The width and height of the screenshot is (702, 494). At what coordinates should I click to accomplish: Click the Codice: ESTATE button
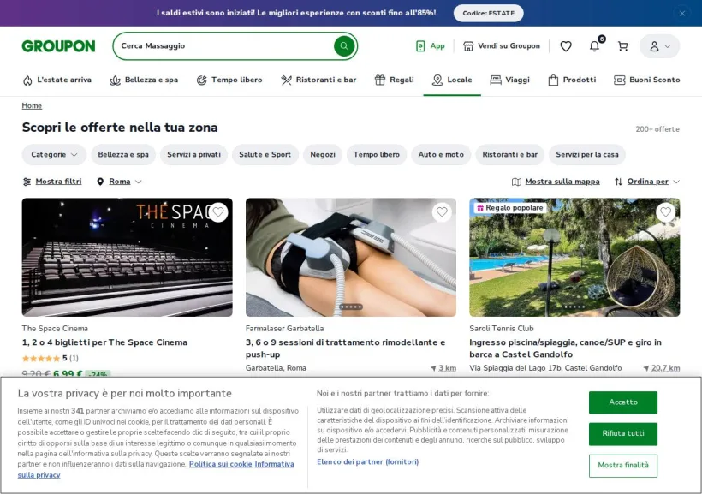coord(489,14)
